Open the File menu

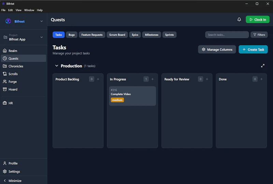click(3, 10)
